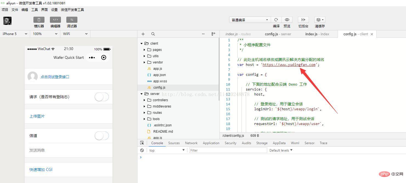Open the Default levels dropdown
Screen dimensions: 406x183
281,150
